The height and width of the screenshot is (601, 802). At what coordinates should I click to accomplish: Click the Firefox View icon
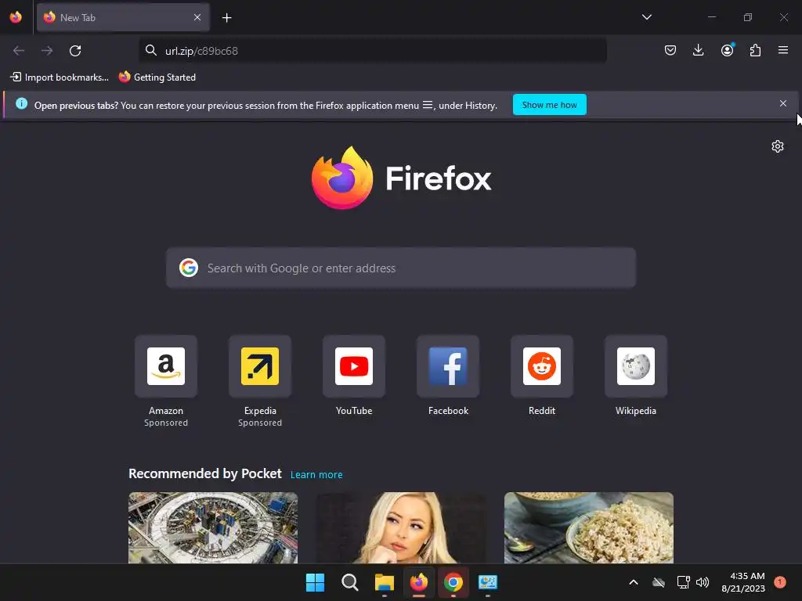tap(16, 17)
